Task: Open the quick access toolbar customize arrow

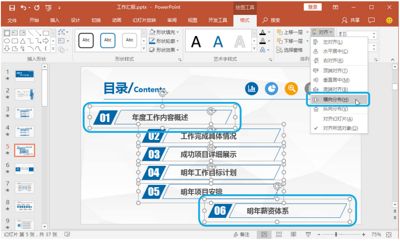Action: [60, 8]
